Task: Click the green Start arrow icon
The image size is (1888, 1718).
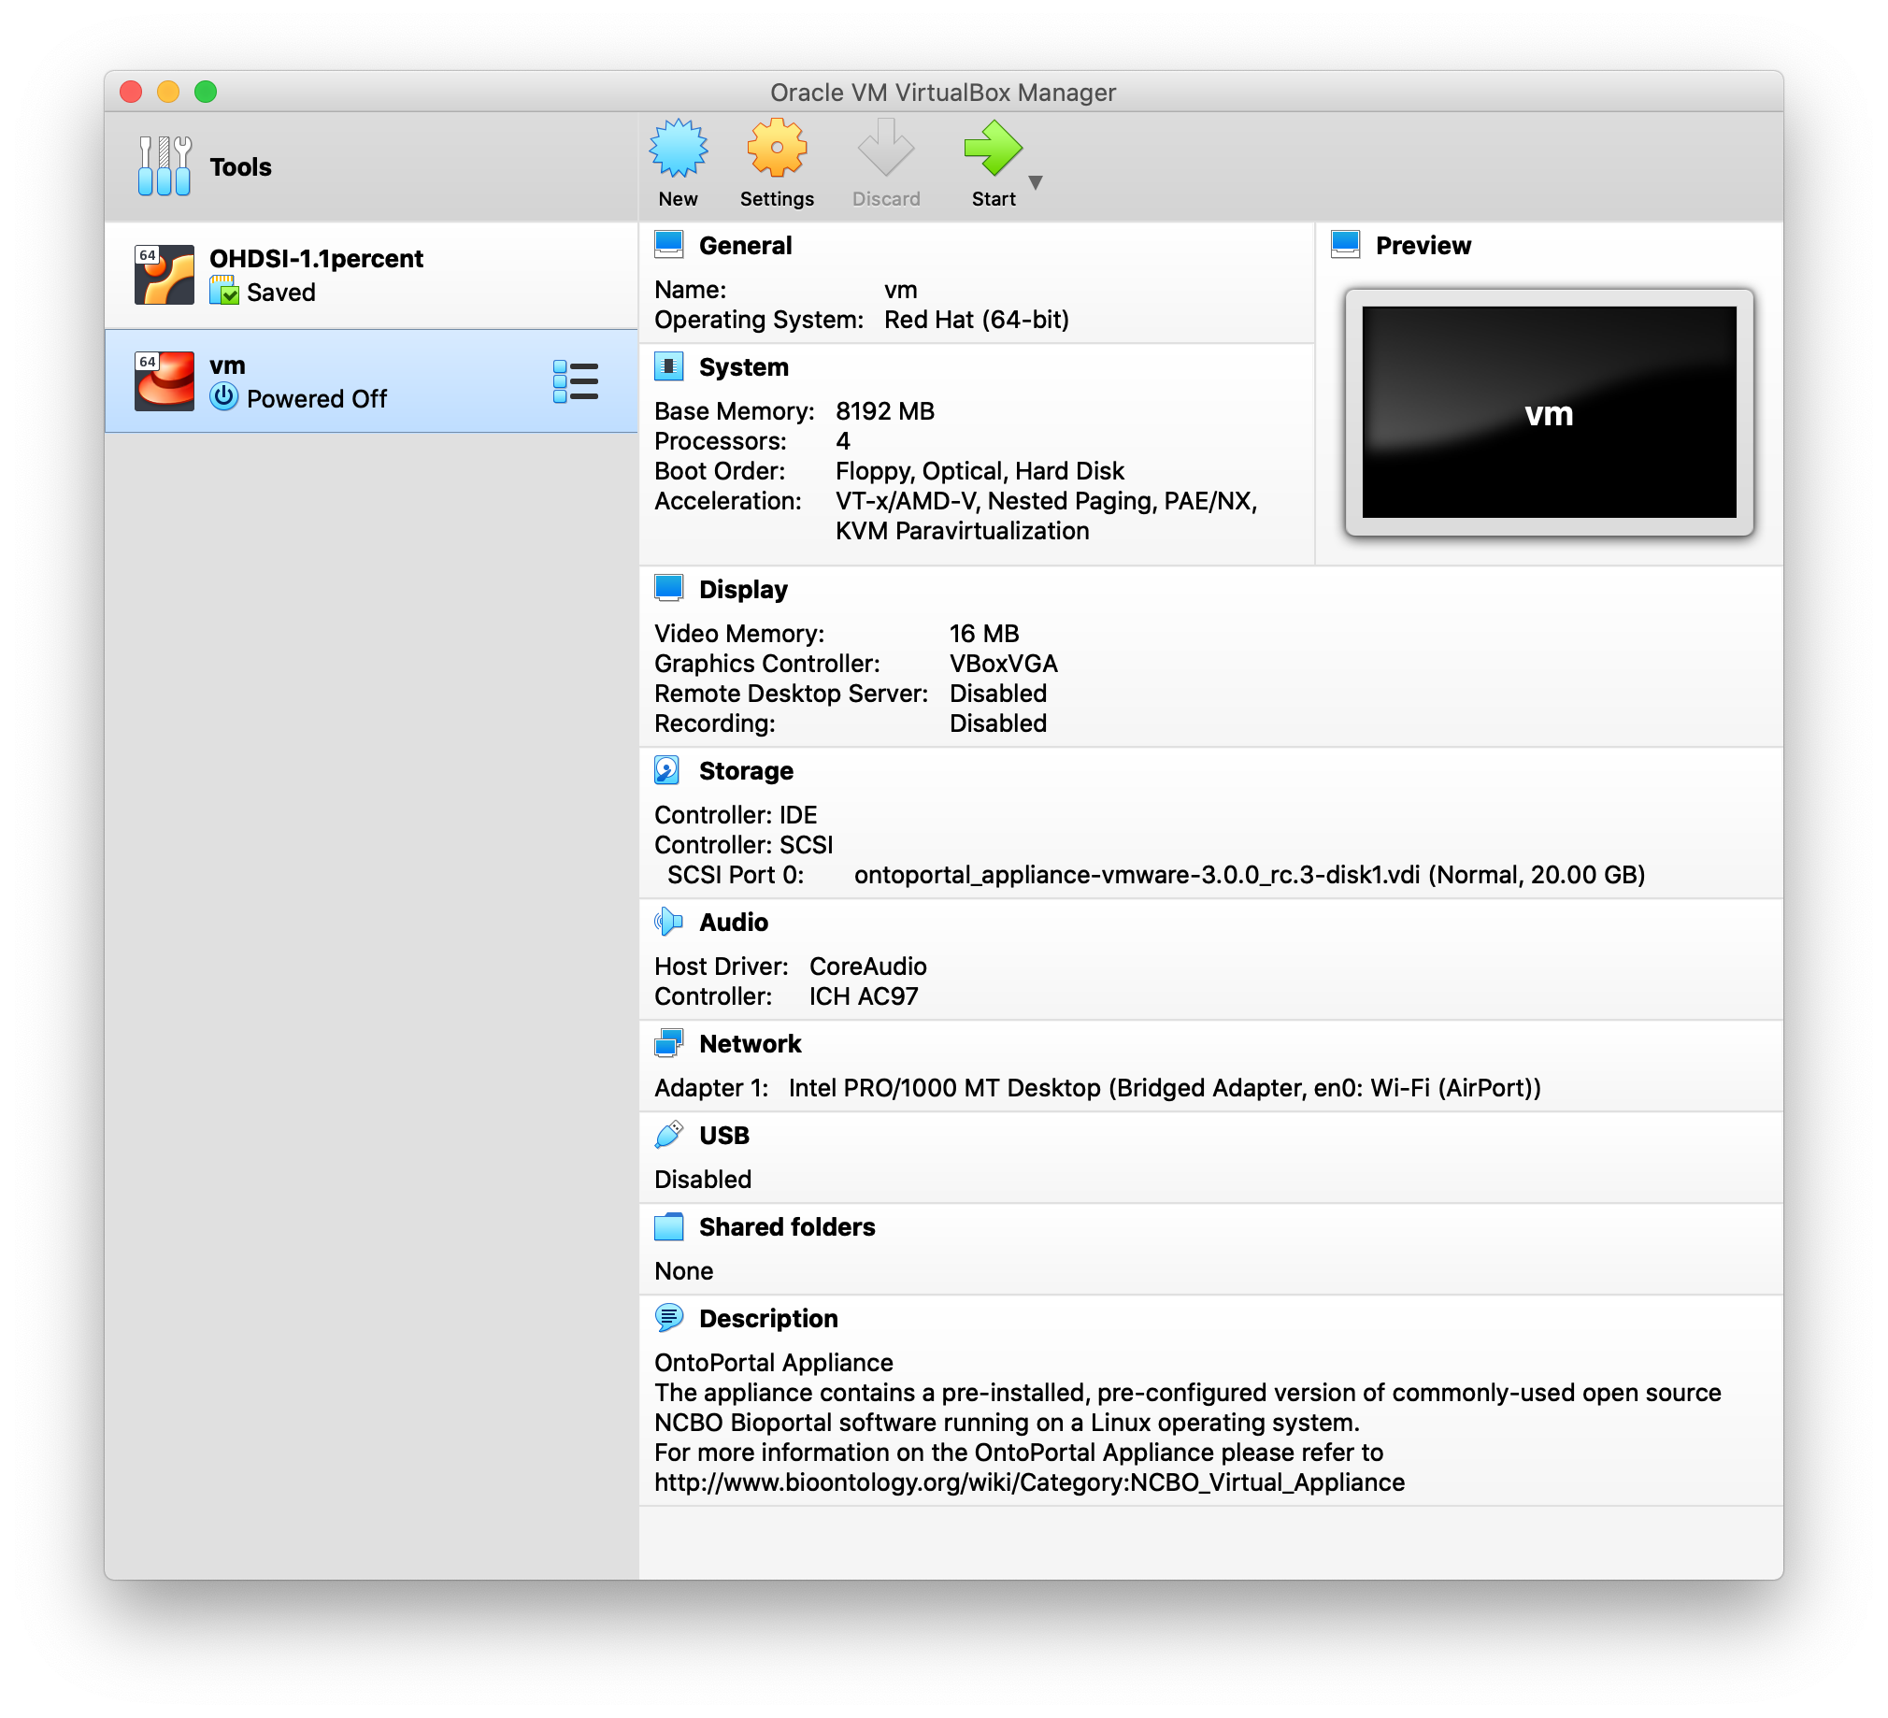Action: [x=992, y=150]
